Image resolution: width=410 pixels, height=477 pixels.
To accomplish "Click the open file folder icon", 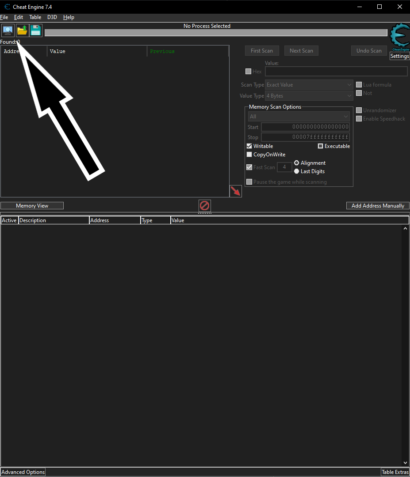I will (22, 30).
